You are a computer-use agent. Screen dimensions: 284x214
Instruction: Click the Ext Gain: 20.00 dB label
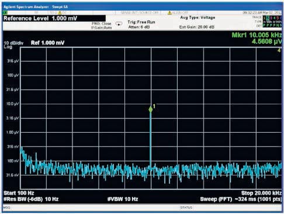tap(197, 27)
